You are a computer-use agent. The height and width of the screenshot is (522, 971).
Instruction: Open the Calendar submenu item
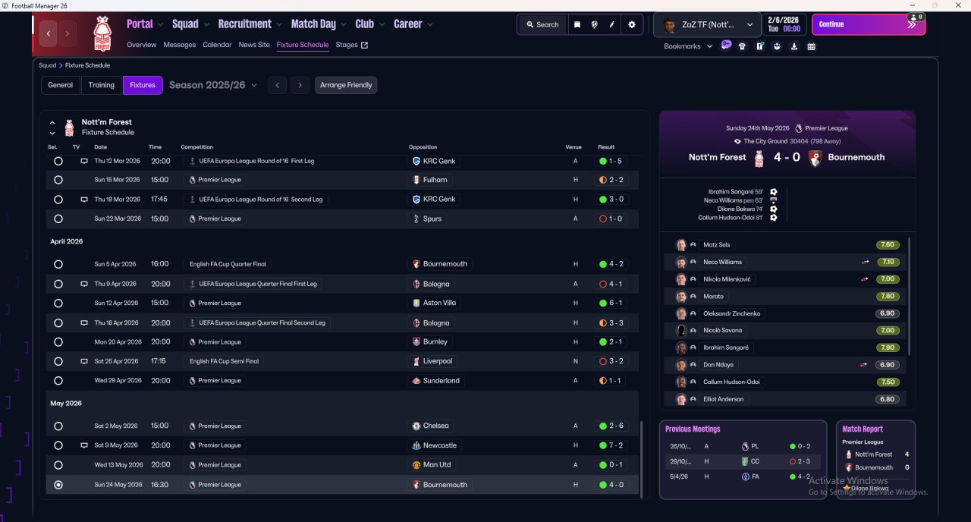[x=217, y=45]
